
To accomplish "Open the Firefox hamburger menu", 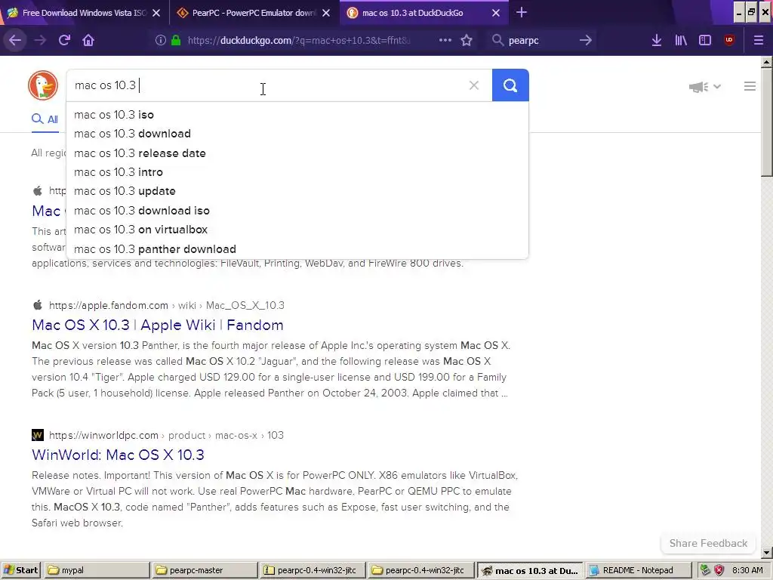I will click(759, 41).
